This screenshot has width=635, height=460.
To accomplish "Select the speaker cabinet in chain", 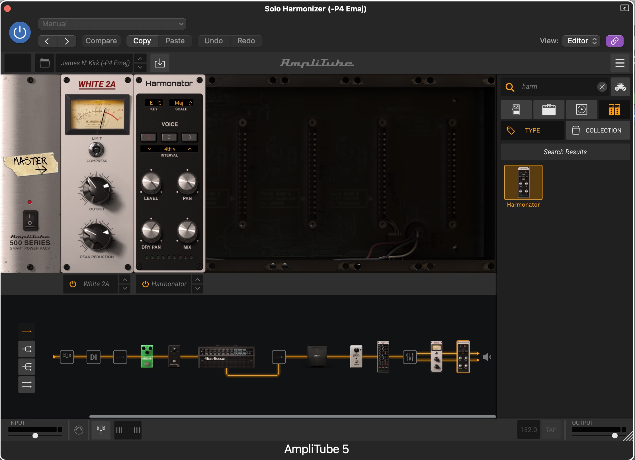I will 317,356.
